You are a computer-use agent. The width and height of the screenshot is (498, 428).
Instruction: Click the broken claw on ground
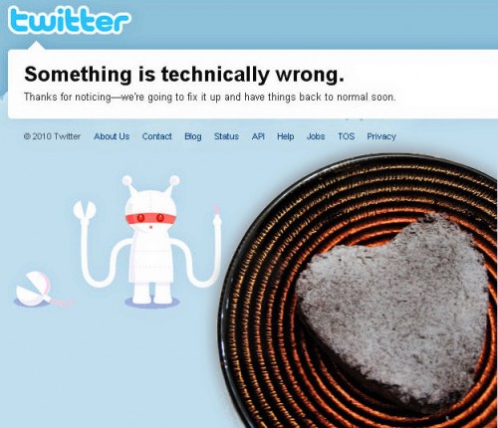(33, 288)
